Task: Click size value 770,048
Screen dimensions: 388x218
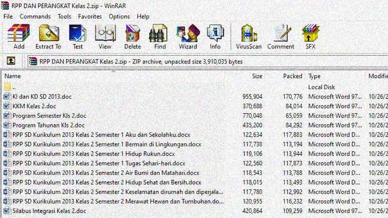Action: coord(252,116)
